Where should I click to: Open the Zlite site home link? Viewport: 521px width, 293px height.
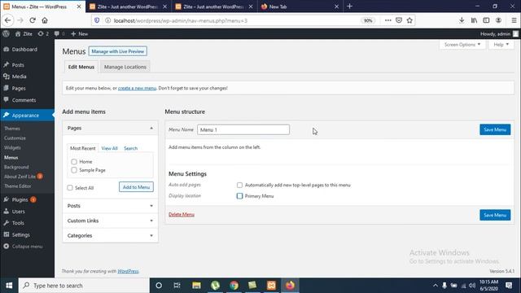click(x=24, y=34)
